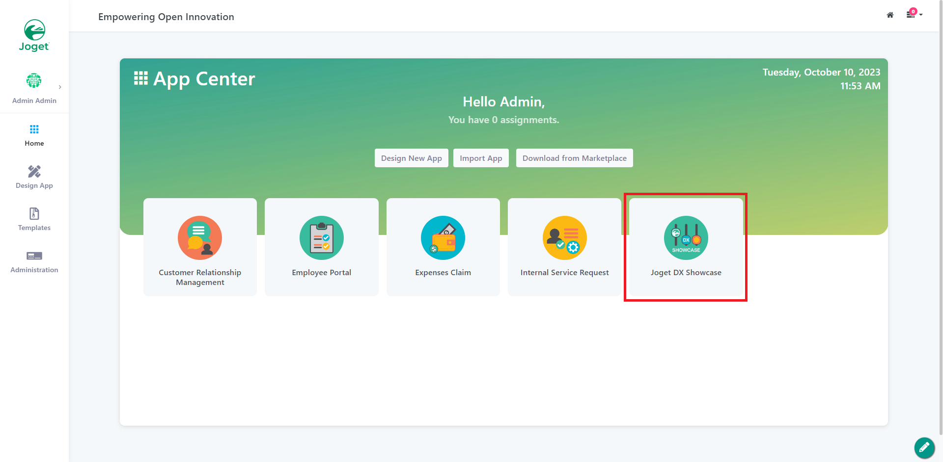Screen dimensions: 943x462
Task: Open the Administration sidebar icon
Action: 34,256
